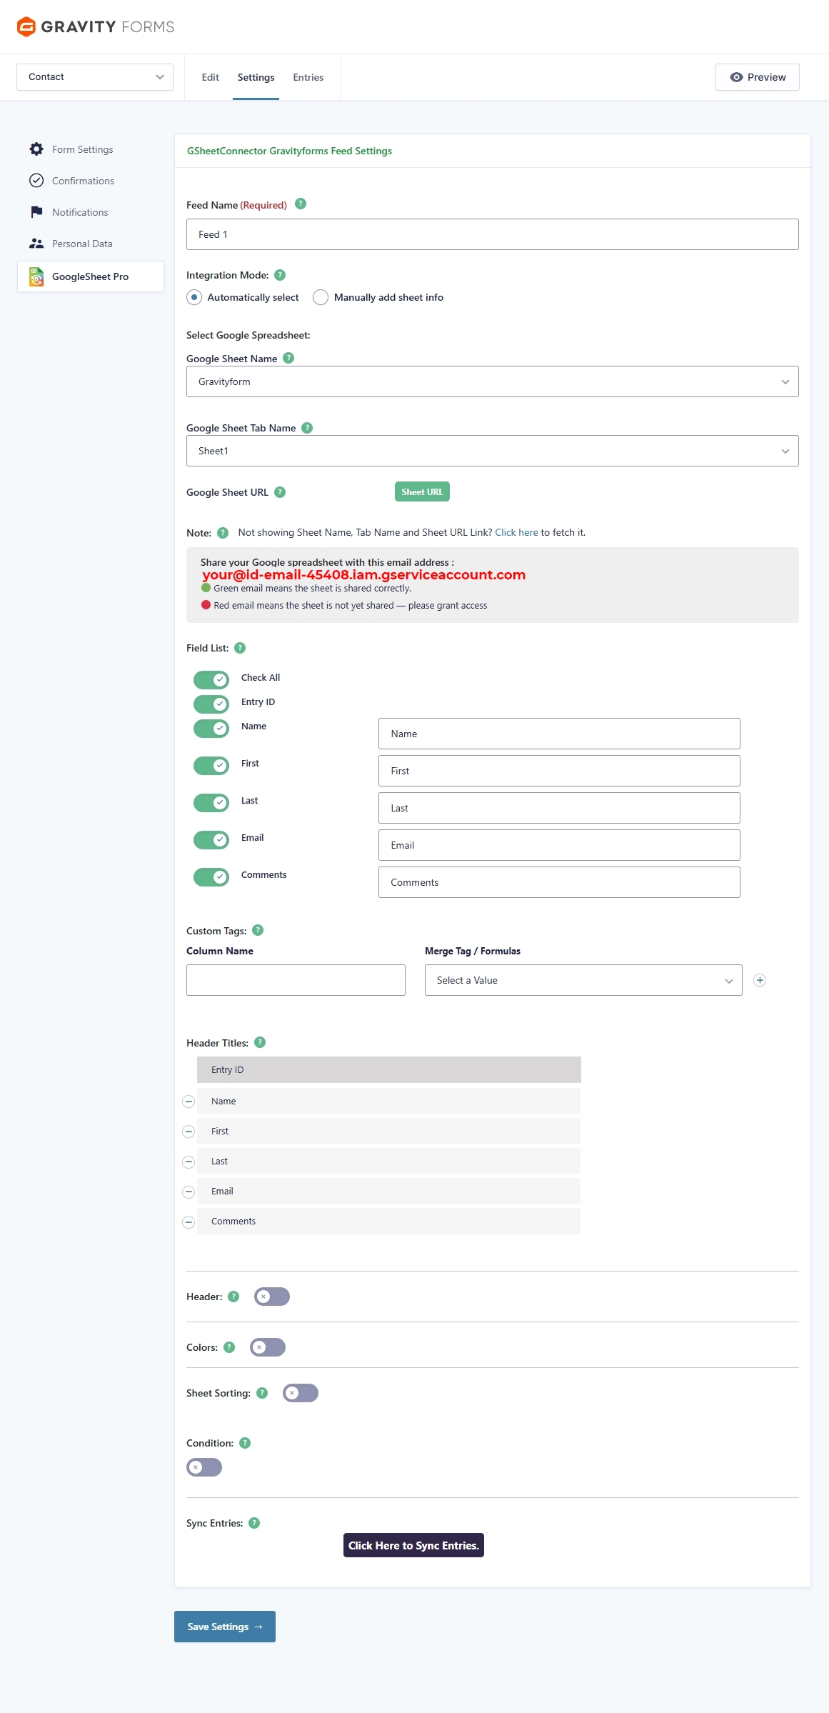Click the Save Settings button
Screen dimensions: 829x1713
coord(225,1627)
